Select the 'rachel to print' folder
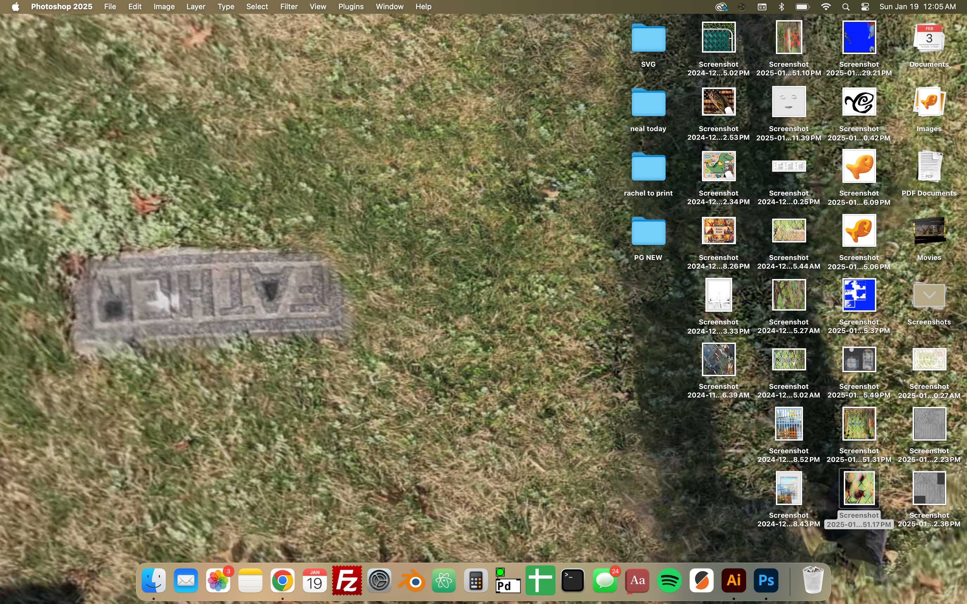The width and height of the screenshot is (967, 604). pos(648,167)
